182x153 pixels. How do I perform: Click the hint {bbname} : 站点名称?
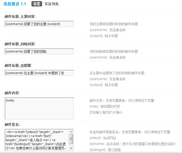104,144
